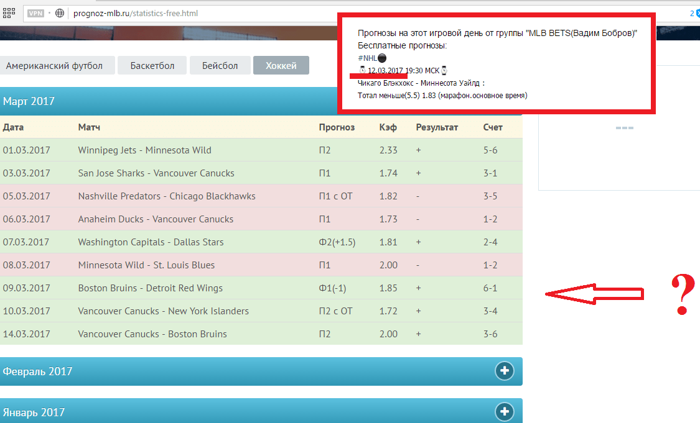Click the blue badge icon at address bar right
This screenshot has width=700, height=423.
(696, 12)
